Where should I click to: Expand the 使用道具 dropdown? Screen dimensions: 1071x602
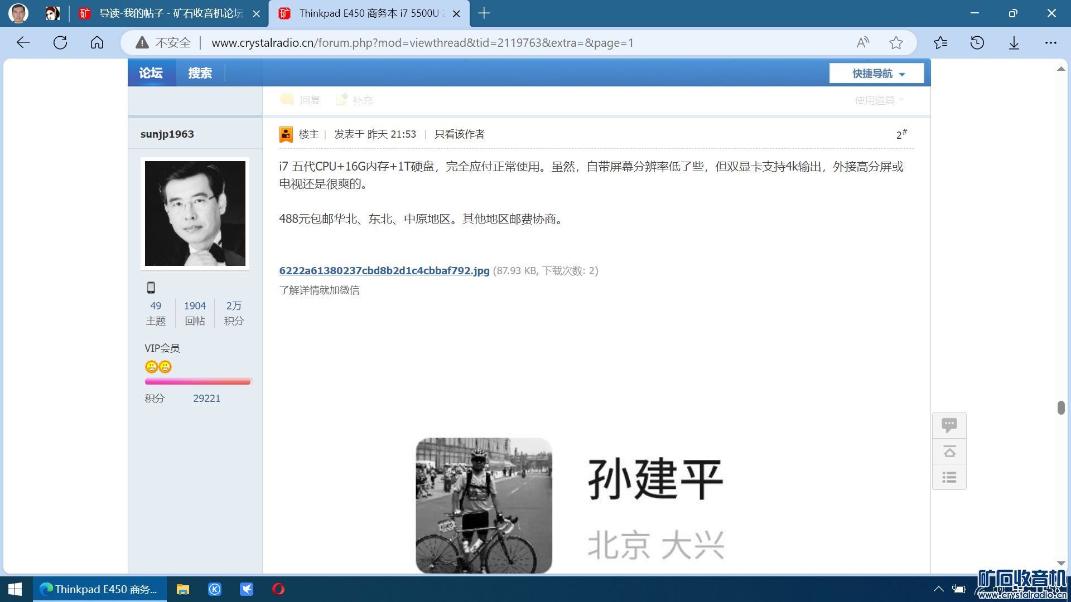point(879,100)
